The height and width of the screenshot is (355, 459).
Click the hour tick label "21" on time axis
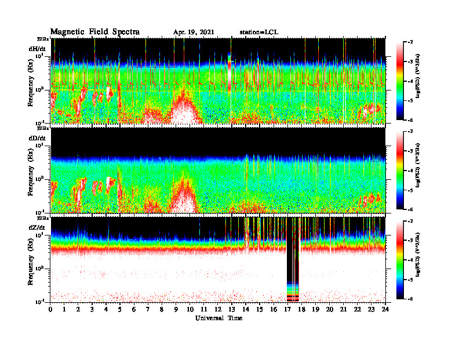coord(343,310)
